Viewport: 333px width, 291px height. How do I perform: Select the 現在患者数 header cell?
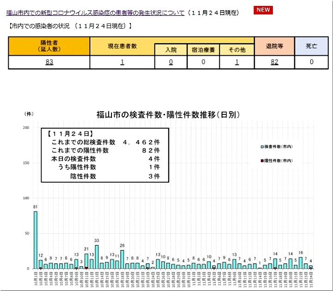(x=122, y=46)
